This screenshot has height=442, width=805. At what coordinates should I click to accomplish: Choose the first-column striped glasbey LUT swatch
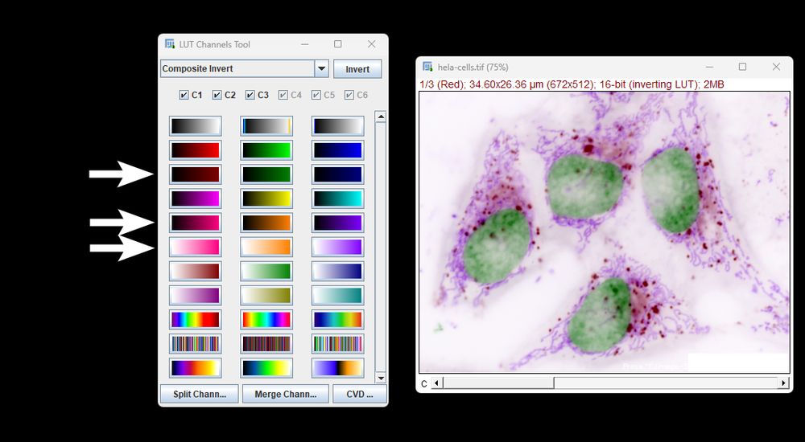[196, 343]
